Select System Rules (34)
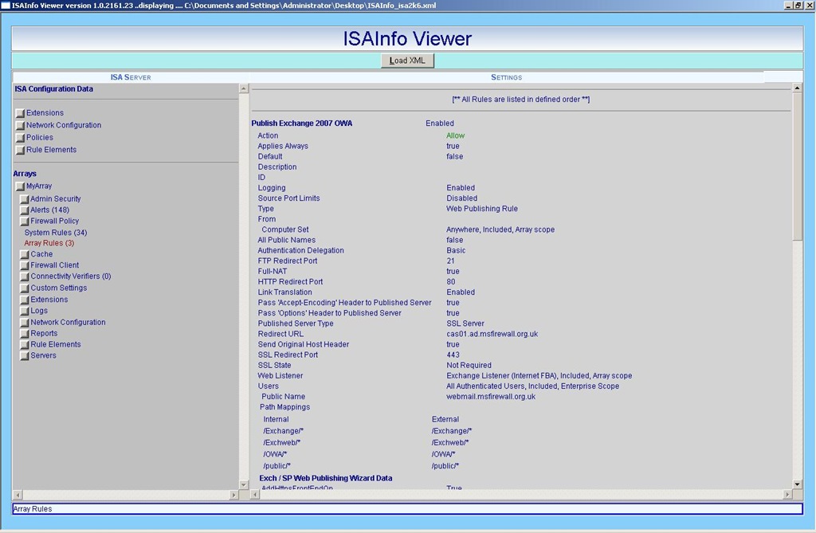This screenshot has height=533, width=816. (56, 233)
